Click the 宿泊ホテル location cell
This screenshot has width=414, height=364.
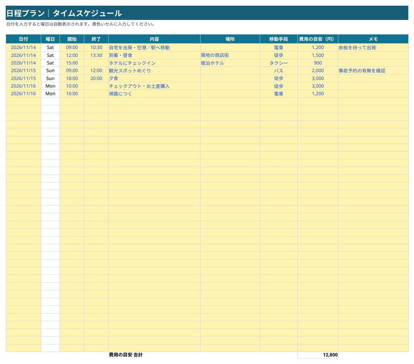pyautogui.click(x=230, y=63)
